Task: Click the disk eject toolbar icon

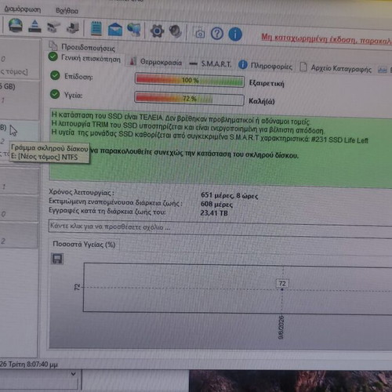Action: [x=34, y=27]
